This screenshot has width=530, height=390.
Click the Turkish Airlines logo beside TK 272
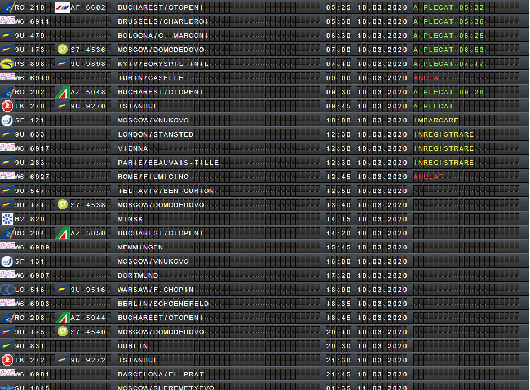[7, 360]
